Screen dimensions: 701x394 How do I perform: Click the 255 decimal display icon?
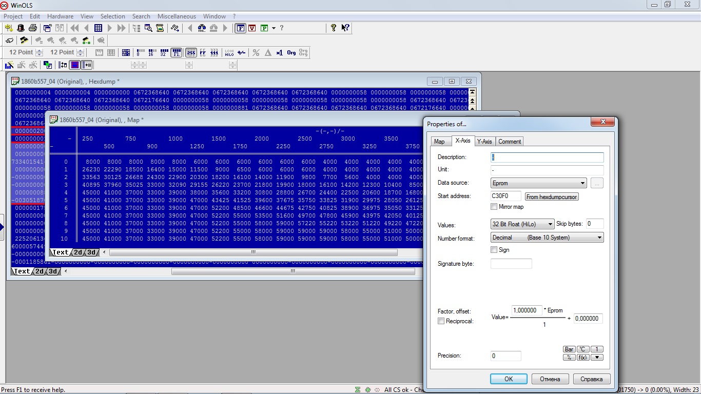point(191,53)
